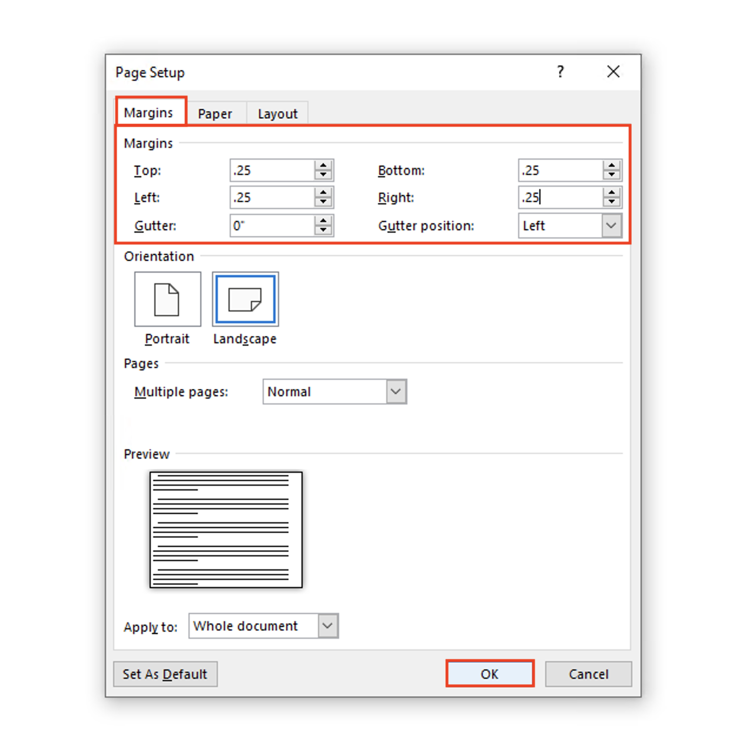Select the Landscape orientation icon
This screenshot has width=746, height=746.
244,299
